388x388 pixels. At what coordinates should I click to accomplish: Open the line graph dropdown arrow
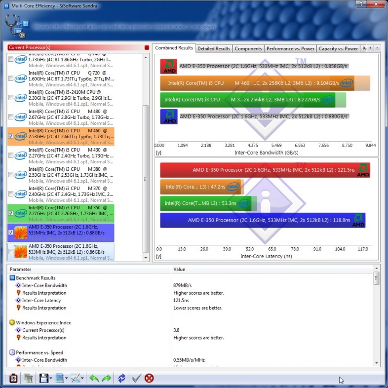click(82, 378)
